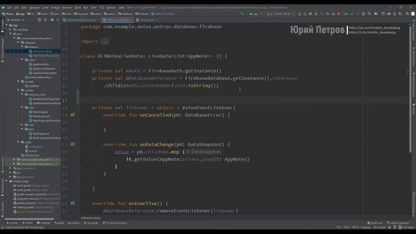Open the device selector dropdown

click(280, 14)
